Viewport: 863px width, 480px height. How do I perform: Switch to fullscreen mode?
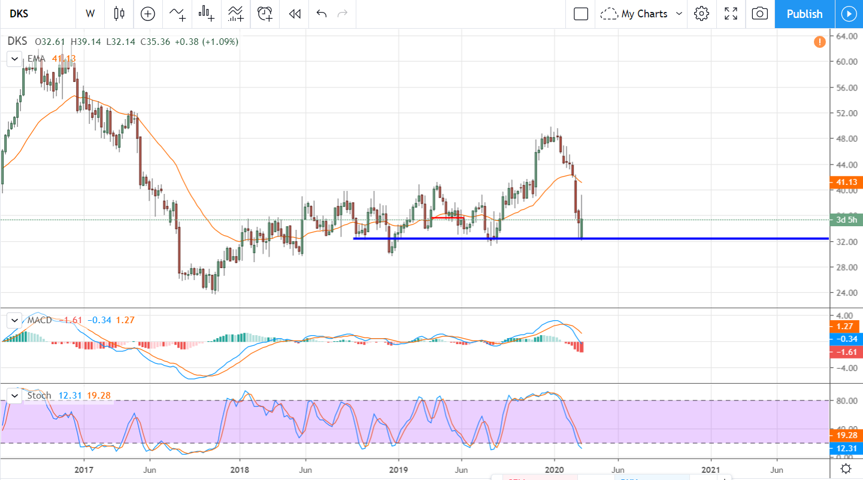pyautogui.click(x=731, y=14)
